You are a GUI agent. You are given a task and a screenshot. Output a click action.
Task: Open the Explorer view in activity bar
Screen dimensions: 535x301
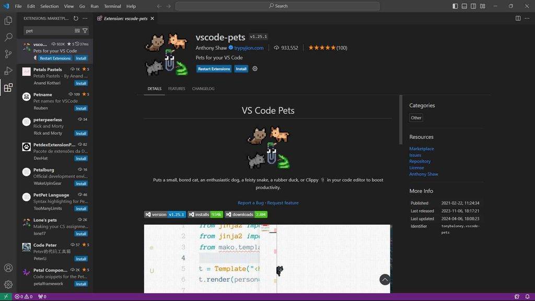pyautogui.click(x=8, y=20)
